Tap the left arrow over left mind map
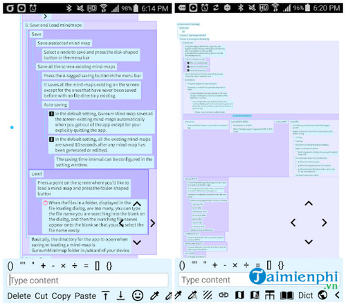The image size is (346, 306). click(x=121, y=223)
